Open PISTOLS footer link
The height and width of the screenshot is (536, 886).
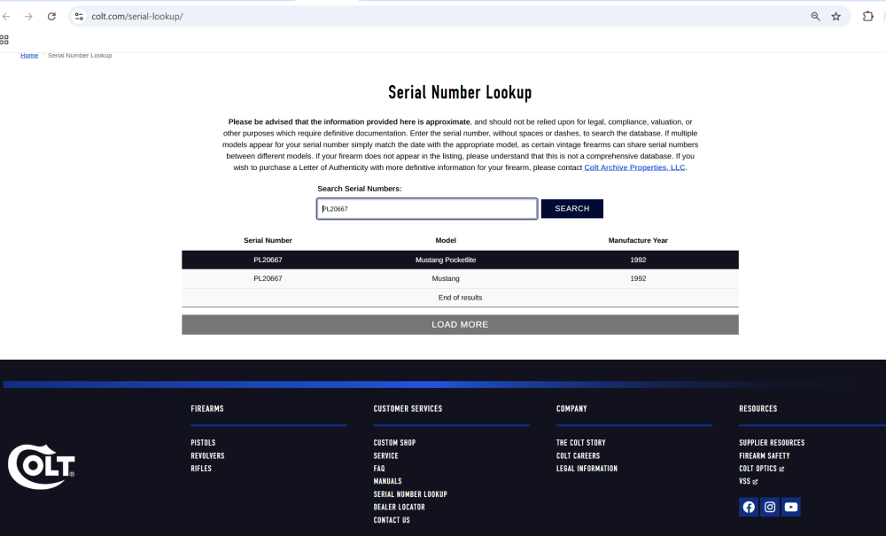pos(203,443)
